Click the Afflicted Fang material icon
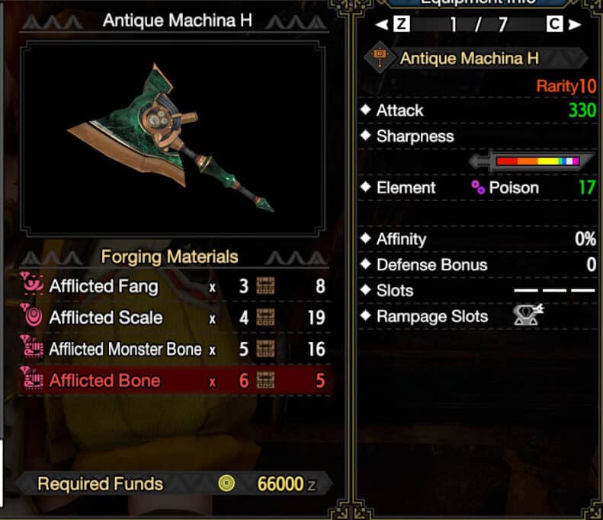 (x=33, y=284)
